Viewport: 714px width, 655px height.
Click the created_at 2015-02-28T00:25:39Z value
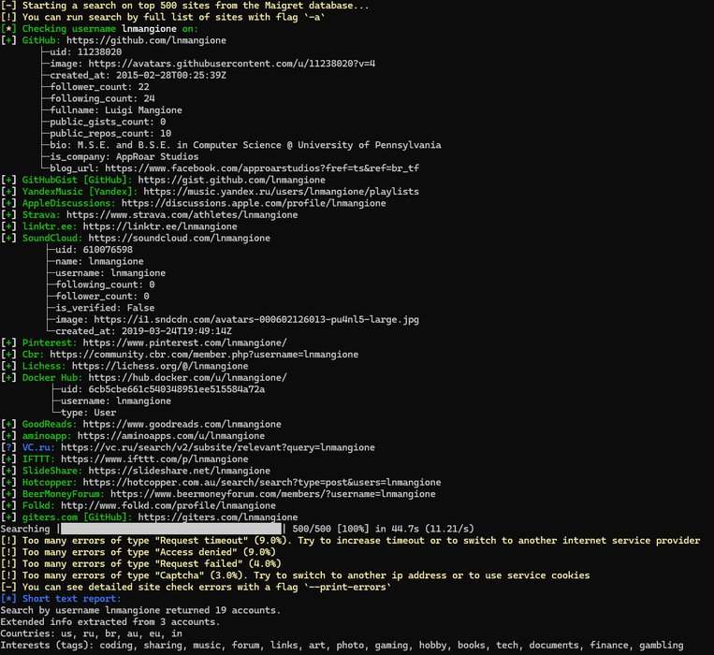tap(170, 76)
